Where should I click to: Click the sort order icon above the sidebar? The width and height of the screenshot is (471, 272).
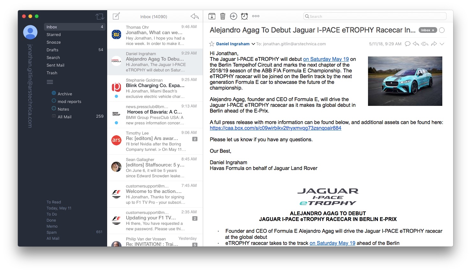[100, 16]
